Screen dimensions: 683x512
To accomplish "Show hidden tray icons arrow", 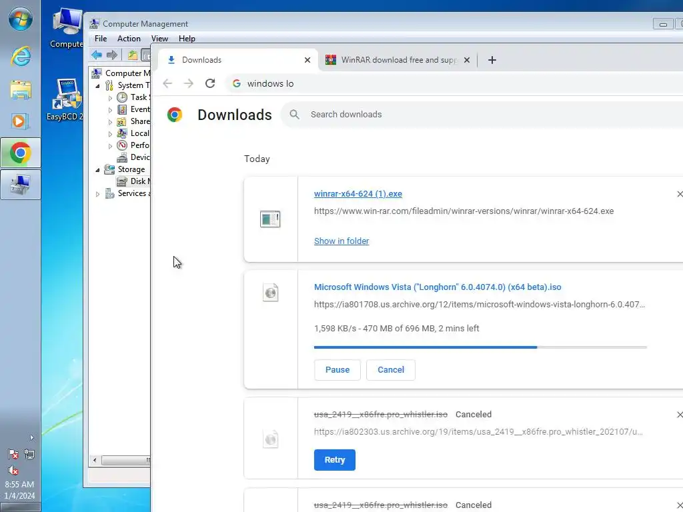I will [x=31, y=437].
